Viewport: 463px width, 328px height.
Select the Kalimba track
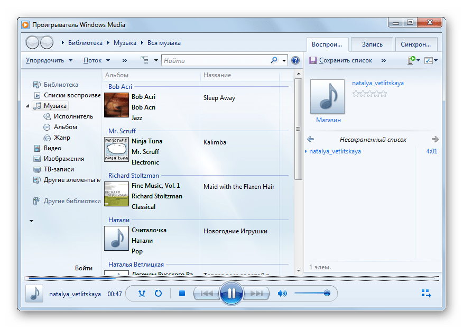(215, 142)
